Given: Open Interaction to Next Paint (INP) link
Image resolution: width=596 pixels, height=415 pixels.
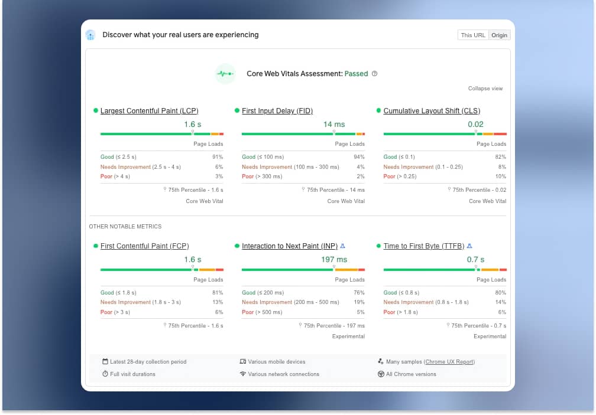Looking at the screenshot, I should 290,246.
